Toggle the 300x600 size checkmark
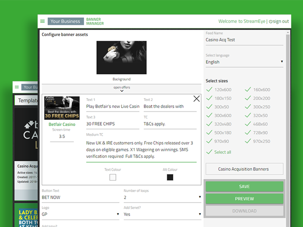303x227 pixels. pos(209,115)
